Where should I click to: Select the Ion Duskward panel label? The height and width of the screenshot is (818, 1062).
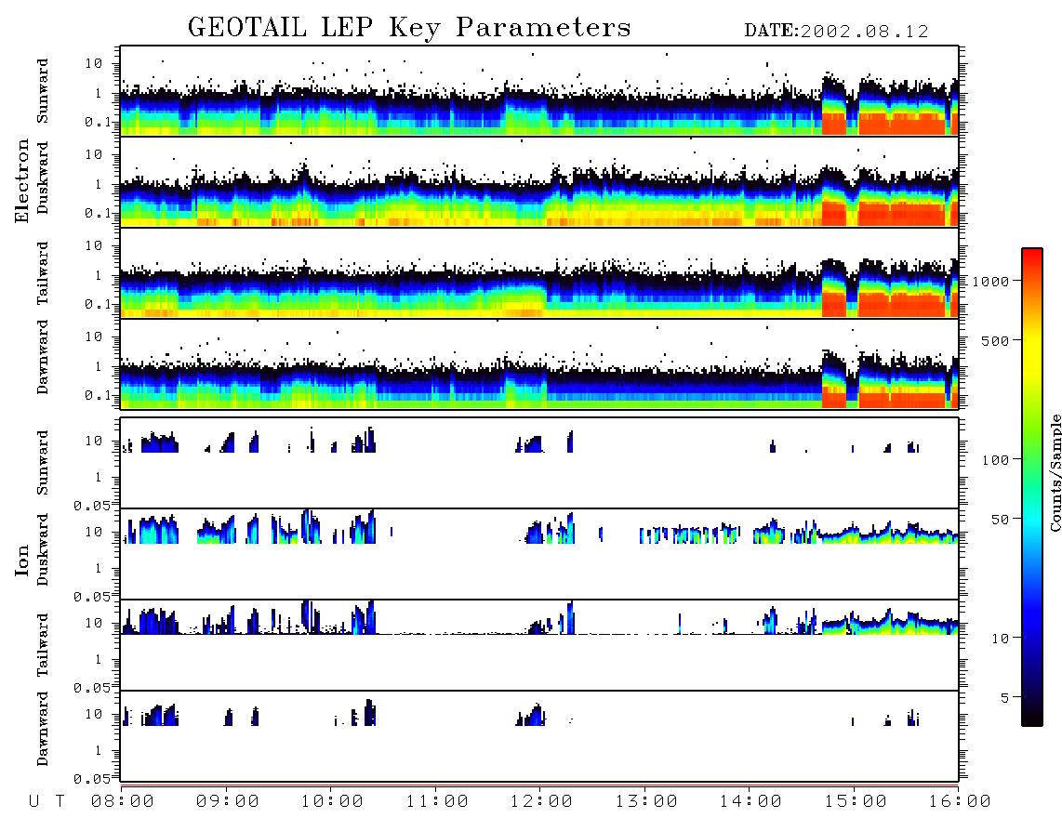[43, 549]
